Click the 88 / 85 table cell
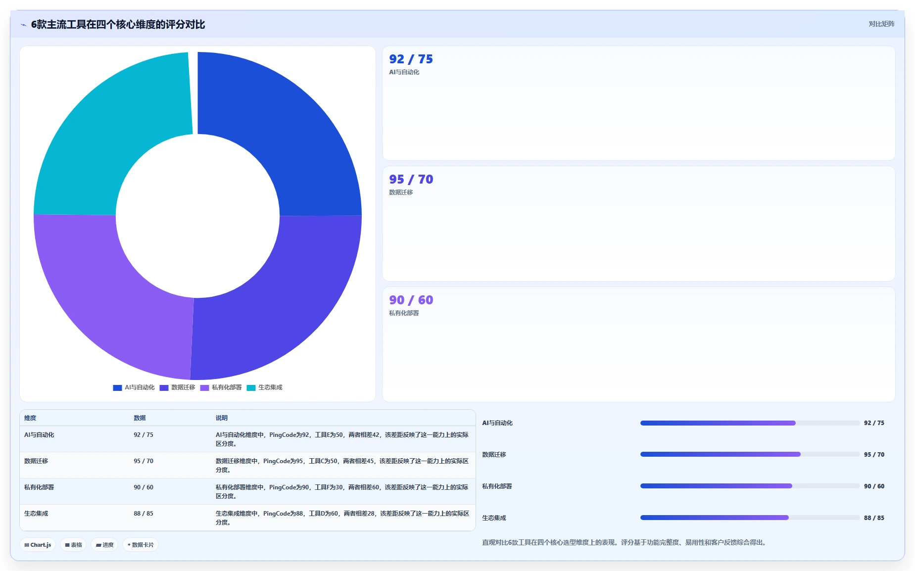 click(144, 514)
